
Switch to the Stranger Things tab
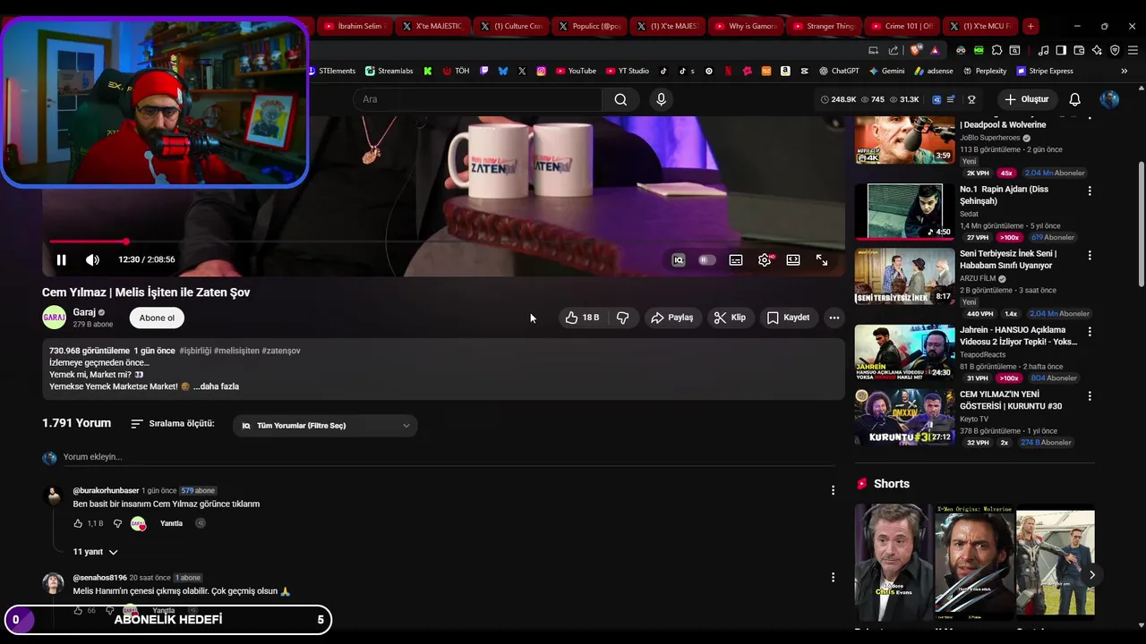pos(823,26)
